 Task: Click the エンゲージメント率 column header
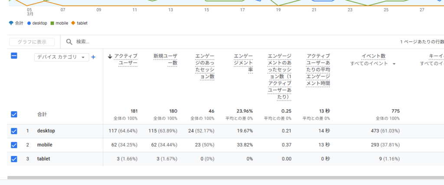coord(243,63)
